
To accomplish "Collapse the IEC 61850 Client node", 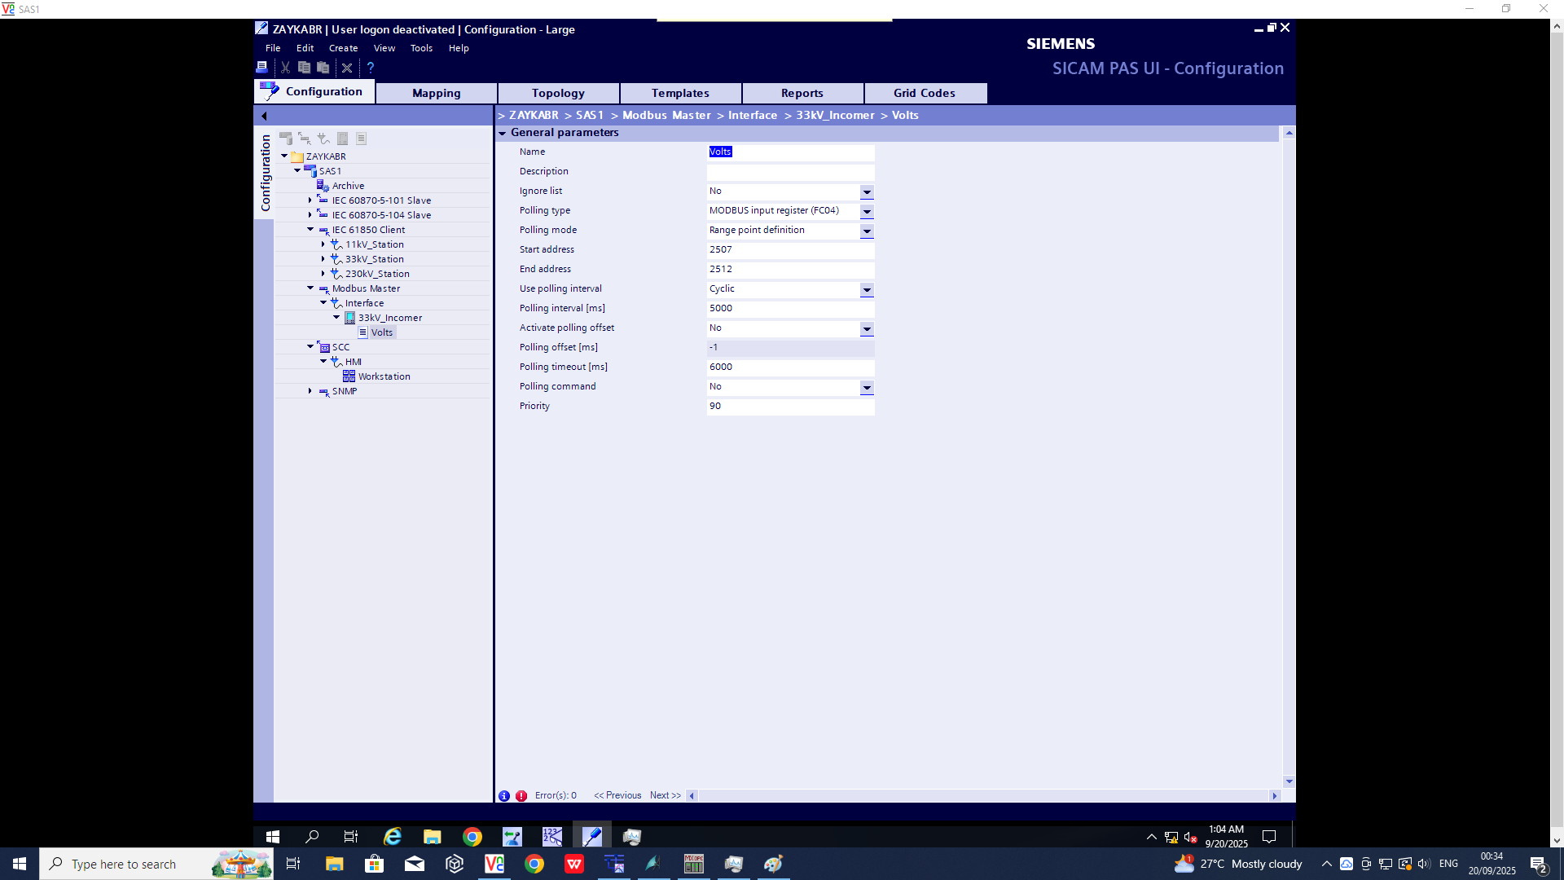I will [x=310, y=230].
